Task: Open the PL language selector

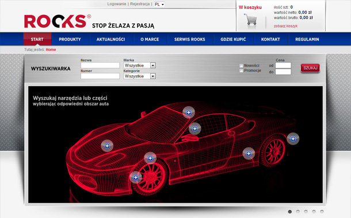Action: tap(159, 4)
